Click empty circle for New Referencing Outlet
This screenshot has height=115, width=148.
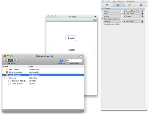(142, 24)
